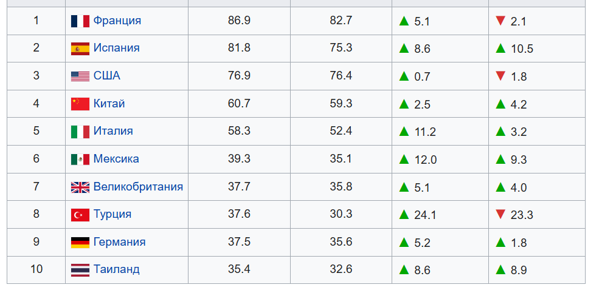Follow the США link

[107, 76]
